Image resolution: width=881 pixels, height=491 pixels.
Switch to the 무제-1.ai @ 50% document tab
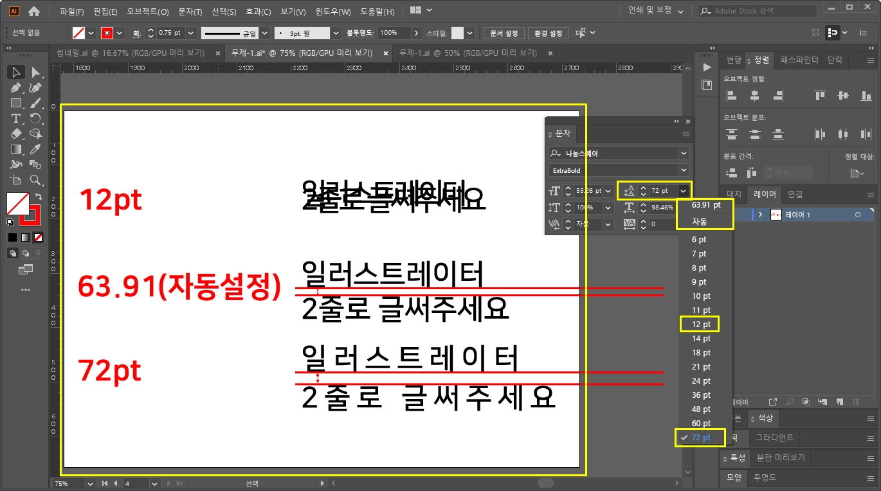[x=468, y=53]
